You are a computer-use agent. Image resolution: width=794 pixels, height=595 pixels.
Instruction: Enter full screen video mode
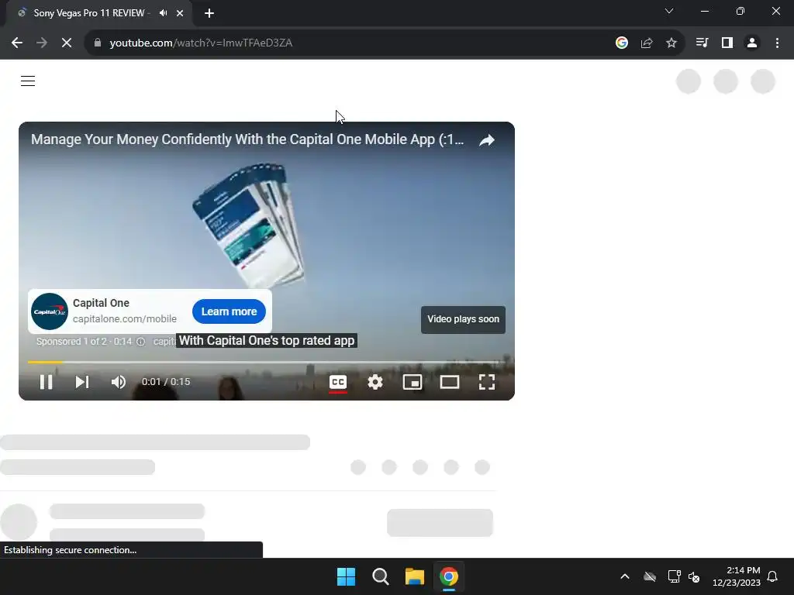(x=487, y=382)
